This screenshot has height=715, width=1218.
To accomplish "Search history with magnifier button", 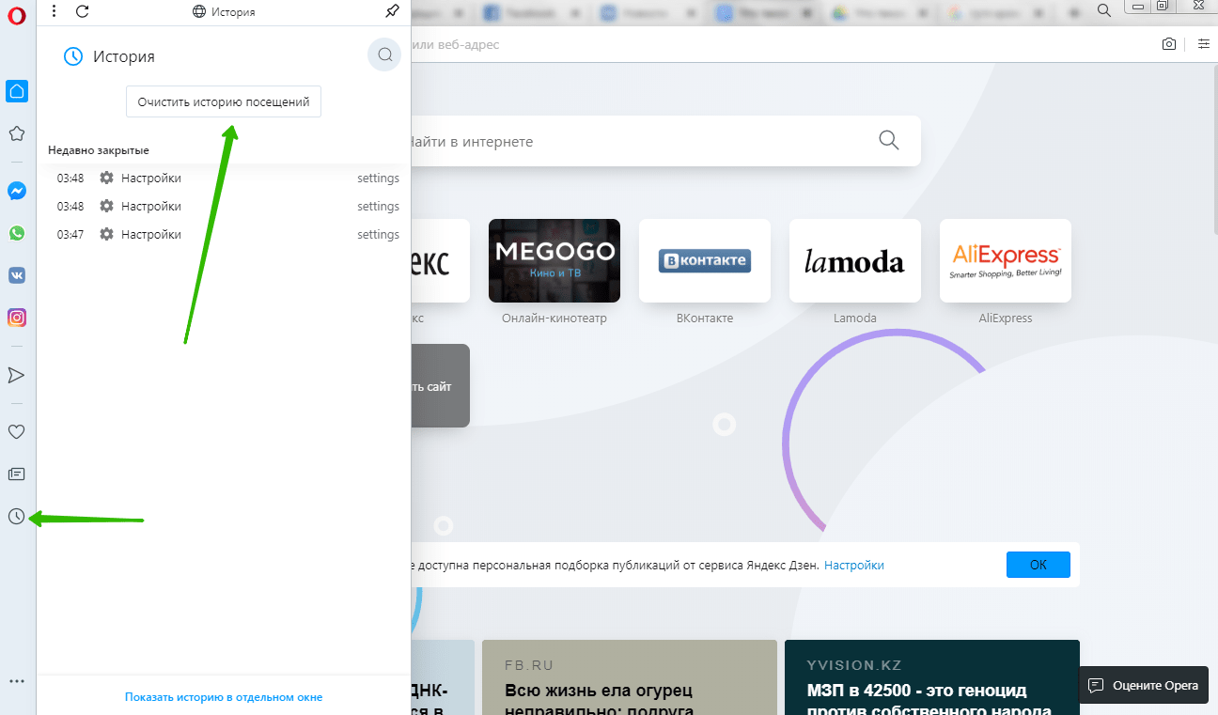I will click(x=384, y=54).
